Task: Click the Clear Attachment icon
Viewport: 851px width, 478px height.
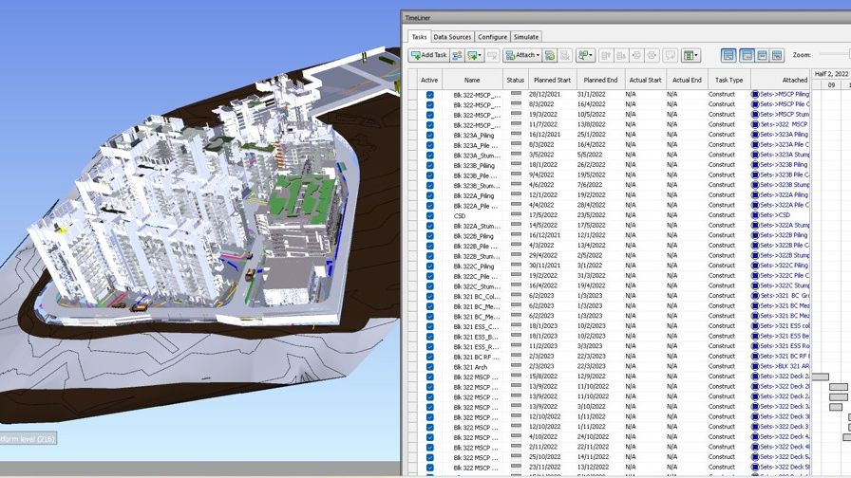Action: coord(565,55)
